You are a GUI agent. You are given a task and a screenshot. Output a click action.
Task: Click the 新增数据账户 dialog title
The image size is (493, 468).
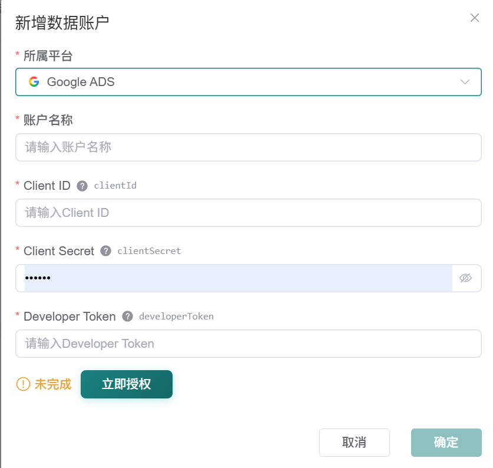(62, 23)
